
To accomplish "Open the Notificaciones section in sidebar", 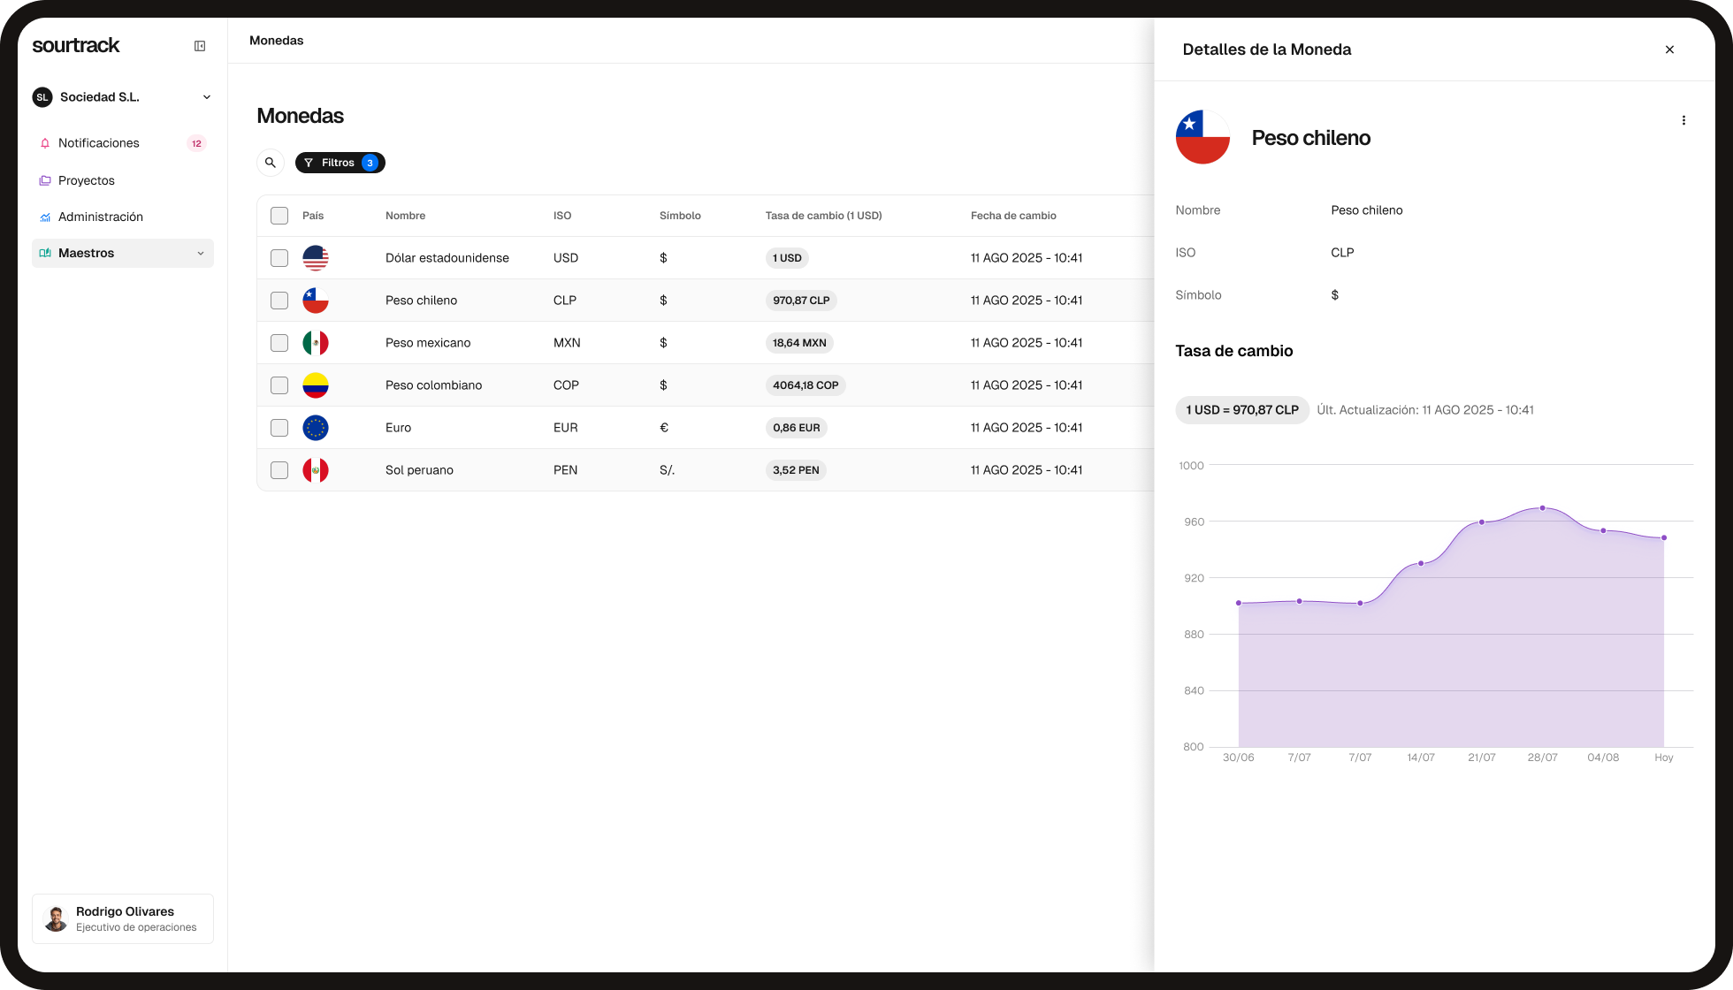I will (98, 142).
